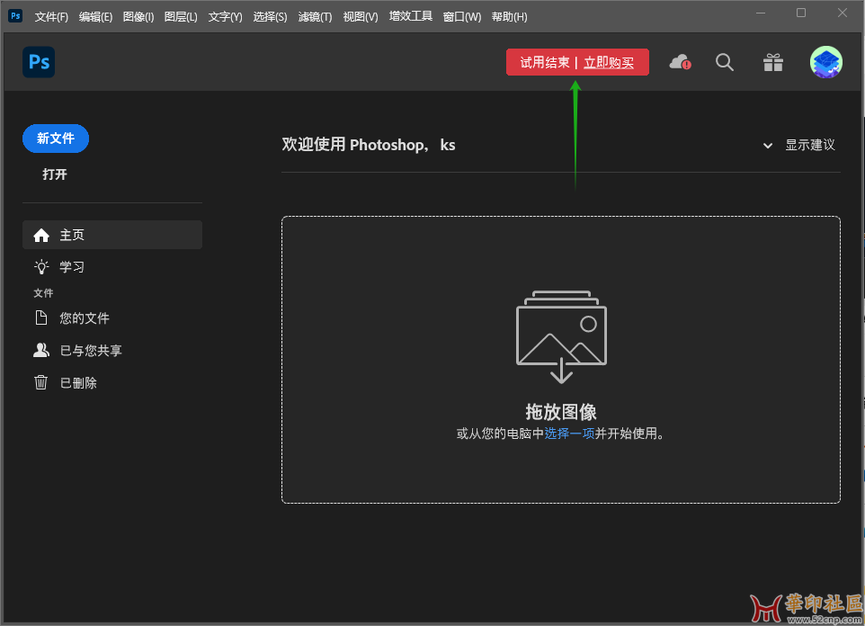Open the gift box what's new icon
Screen dimensions: 865x626
pos(773,62)
